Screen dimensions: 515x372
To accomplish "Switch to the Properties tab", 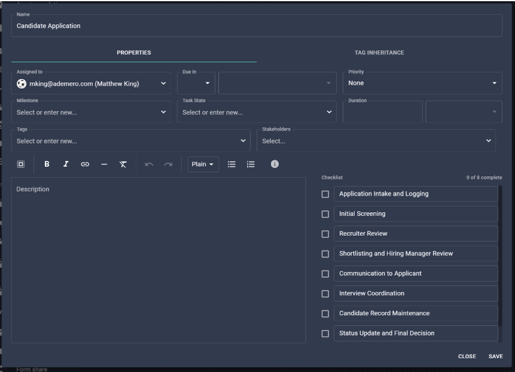I will point(134,53).
